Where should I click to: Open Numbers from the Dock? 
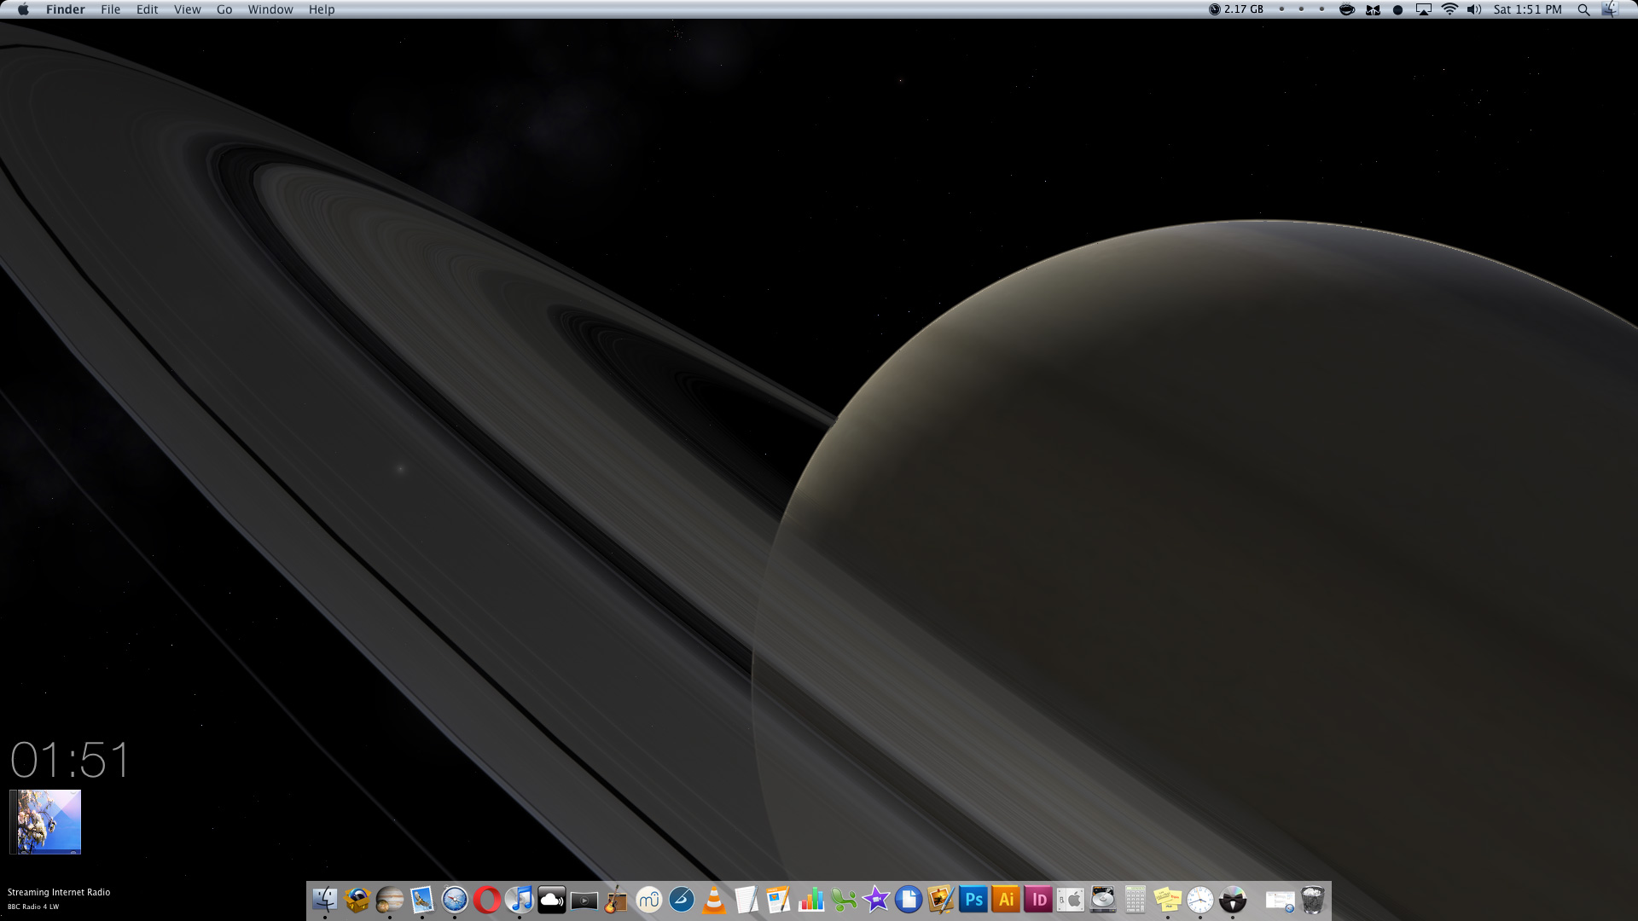coord(811,900)
